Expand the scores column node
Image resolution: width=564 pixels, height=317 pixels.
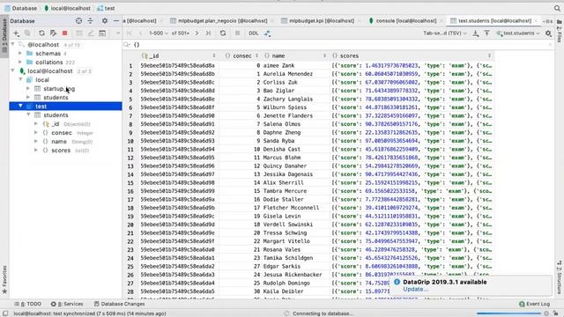36,151
